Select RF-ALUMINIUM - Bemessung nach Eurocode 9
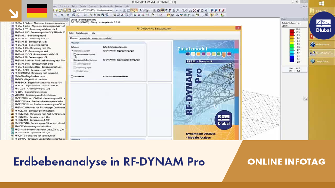Image resolution: width=335 pixels, height=188 pixels. pyautogui.click(x=36, y=73)
